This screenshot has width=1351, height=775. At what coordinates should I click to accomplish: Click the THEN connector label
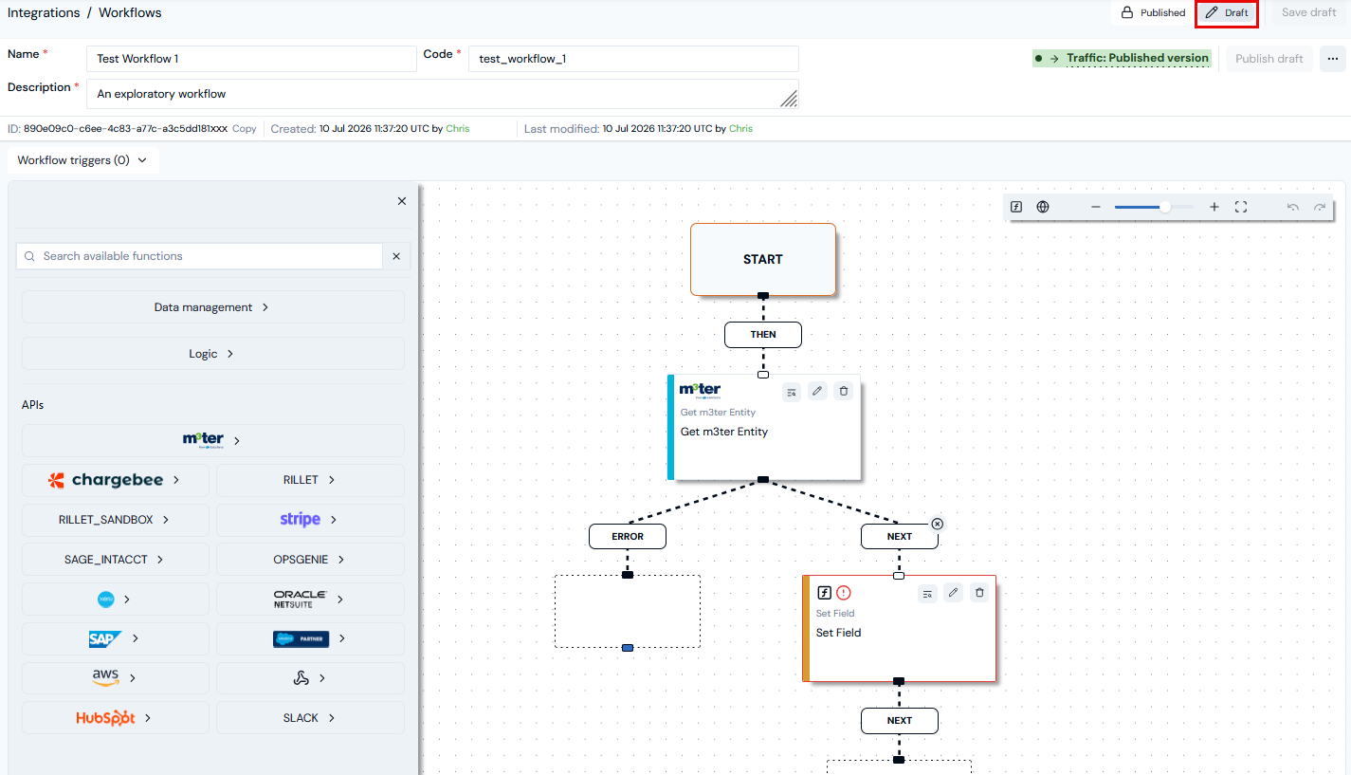click(x=763, y=335)
